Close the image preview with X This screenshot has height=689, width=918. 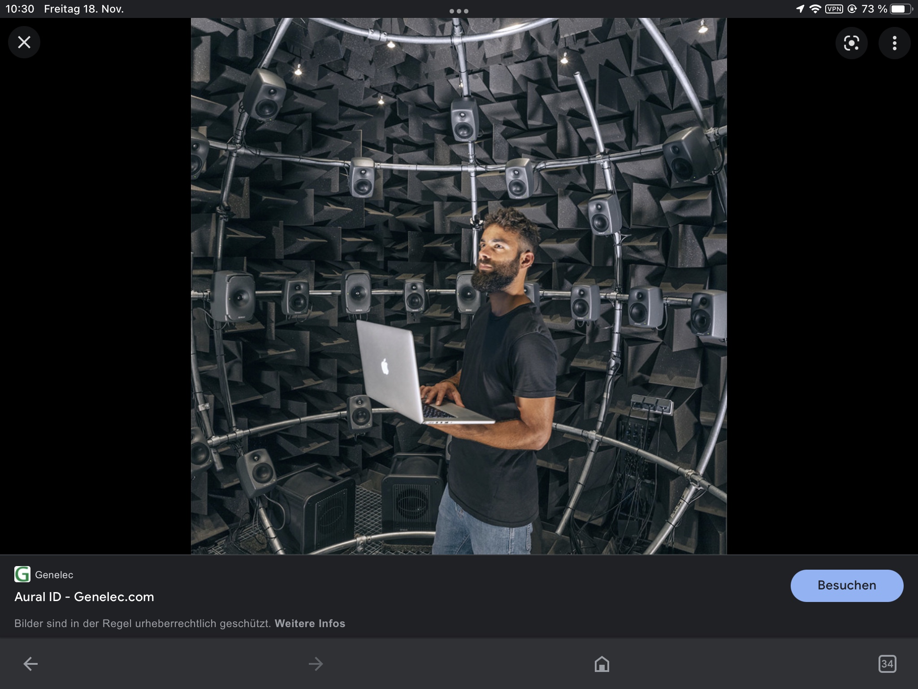[24, 43]
